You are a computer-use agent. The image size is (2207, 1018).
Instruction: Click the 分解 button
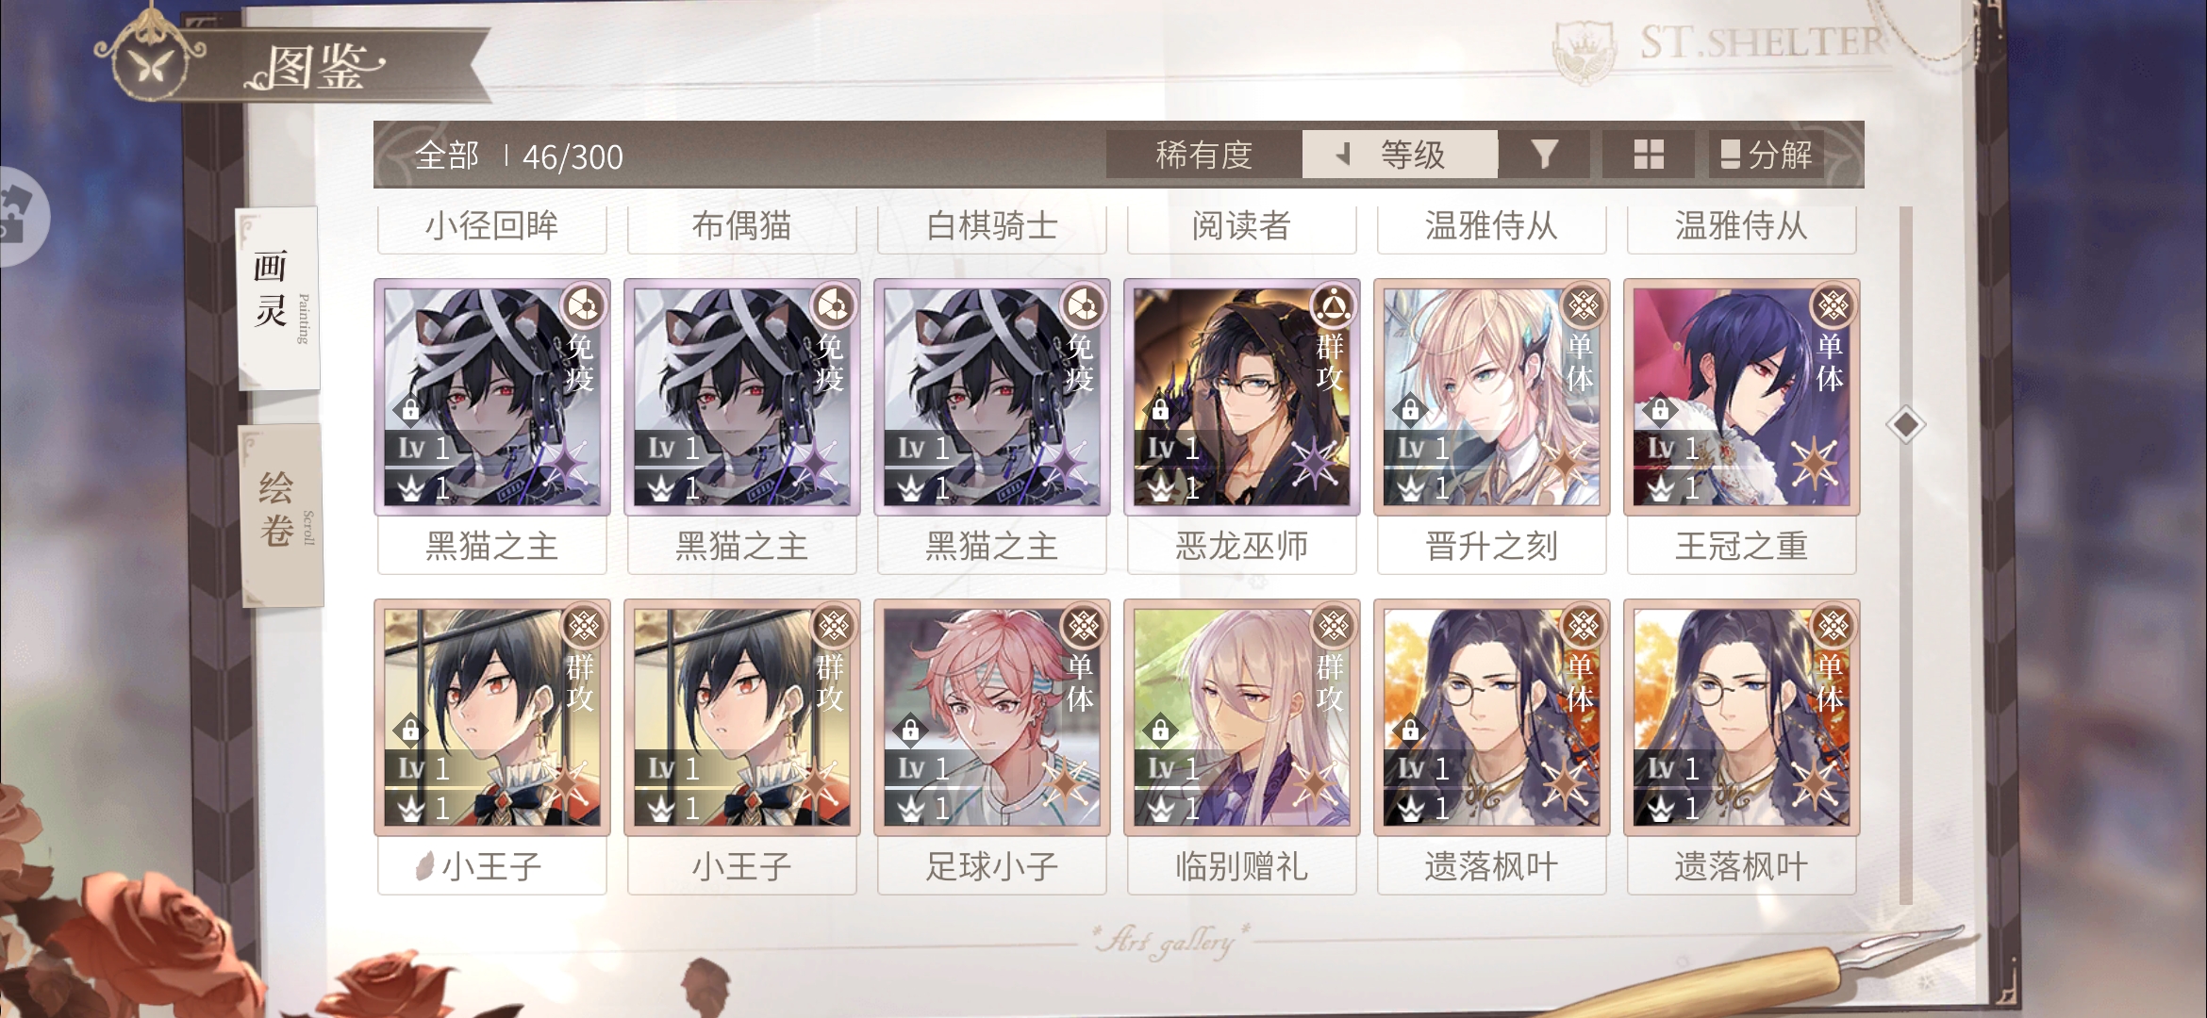tap(1766, 155)
